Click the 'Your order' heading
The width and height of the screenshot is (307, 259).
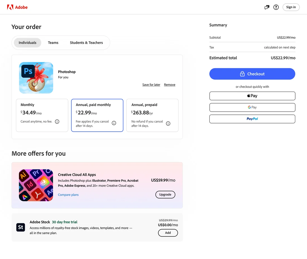pyautogui.click(x=27, y=27)
